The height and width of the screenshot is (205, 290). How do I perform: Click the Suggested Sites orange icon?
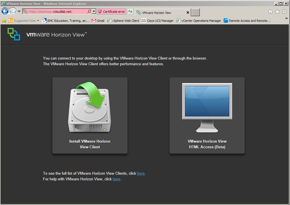pyautogui.click(x=11, y=21)
